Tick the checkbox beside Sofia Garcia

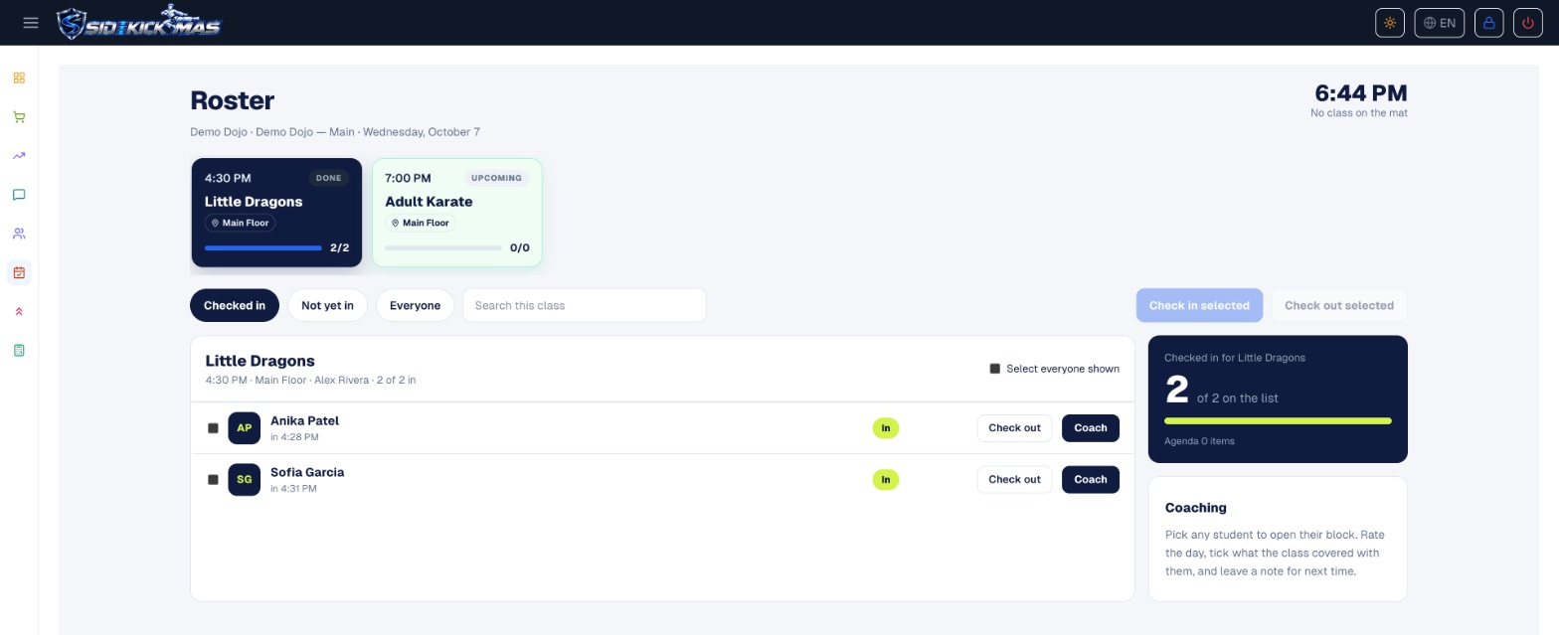pos(213,480)
